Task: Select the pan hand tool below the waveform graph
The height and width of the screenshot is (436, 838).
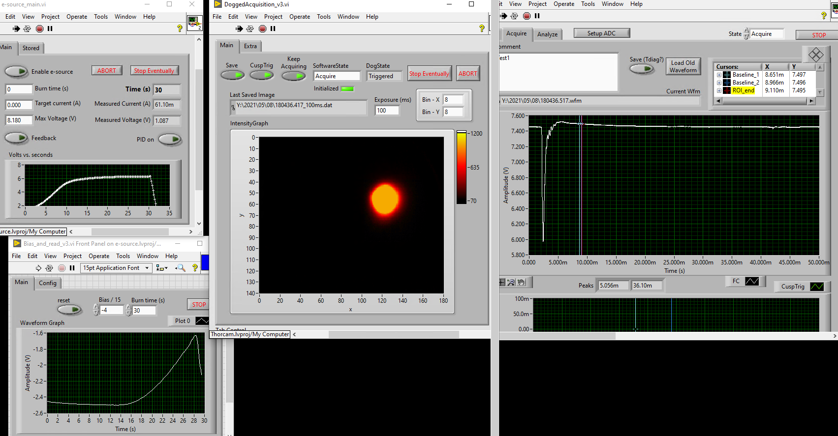Action: click(x=522, y=282)
